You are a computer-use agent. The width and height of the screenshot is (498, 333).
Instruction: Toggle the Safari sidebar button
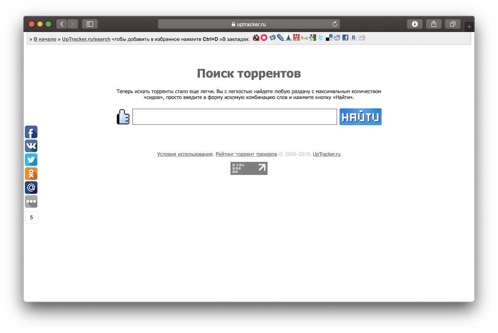90,24
